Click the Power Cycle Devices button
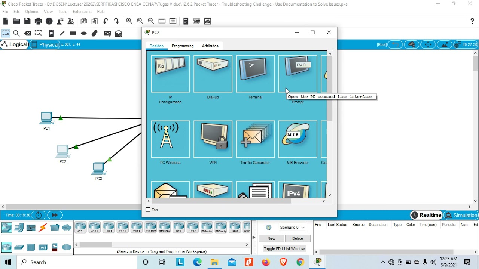479x269 pixels. [39, 215]
